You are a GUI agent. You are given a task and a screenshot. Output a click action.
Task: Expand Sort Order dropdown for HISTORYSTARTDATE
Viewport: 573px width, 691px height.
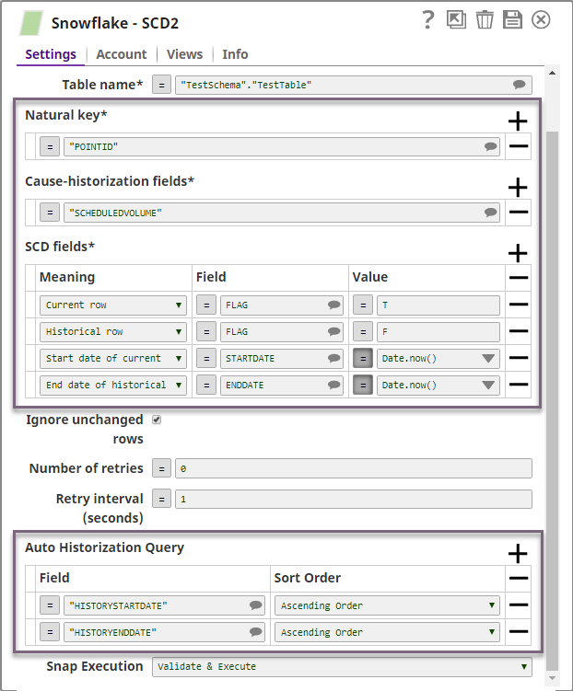(x=387, y=605)
